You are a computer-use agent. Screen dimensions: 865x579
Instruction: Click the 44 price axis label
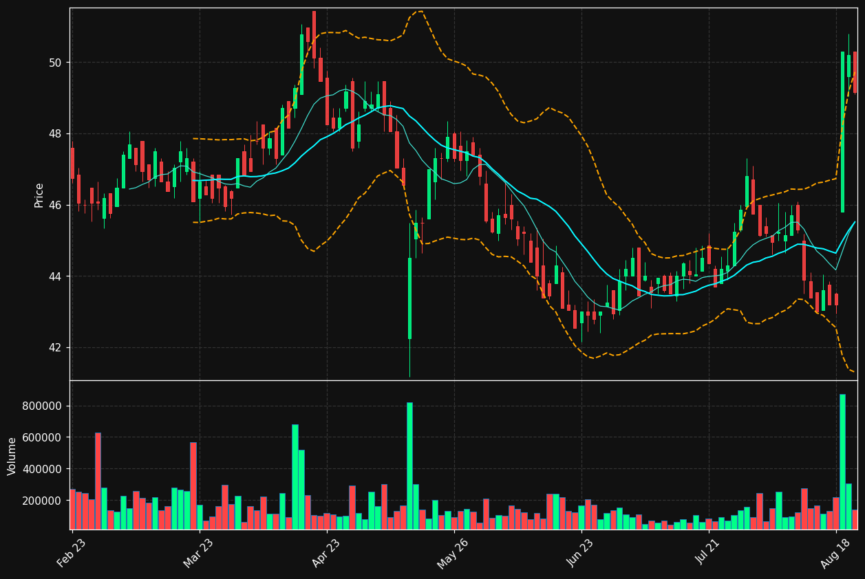point(55,276)
